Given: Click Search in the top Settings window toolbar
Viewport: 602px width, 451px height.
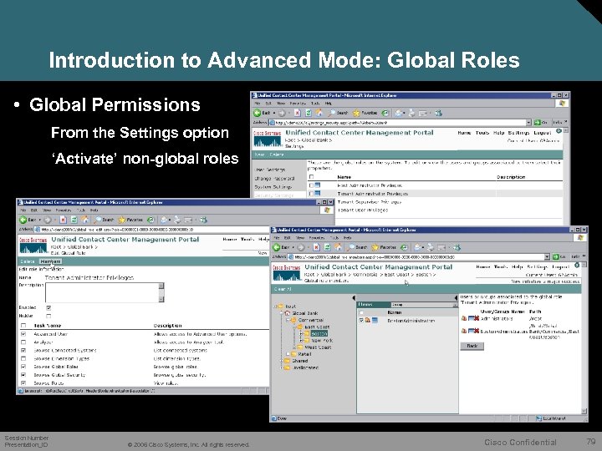Looking at the screenshot, I should coord(339,113).
